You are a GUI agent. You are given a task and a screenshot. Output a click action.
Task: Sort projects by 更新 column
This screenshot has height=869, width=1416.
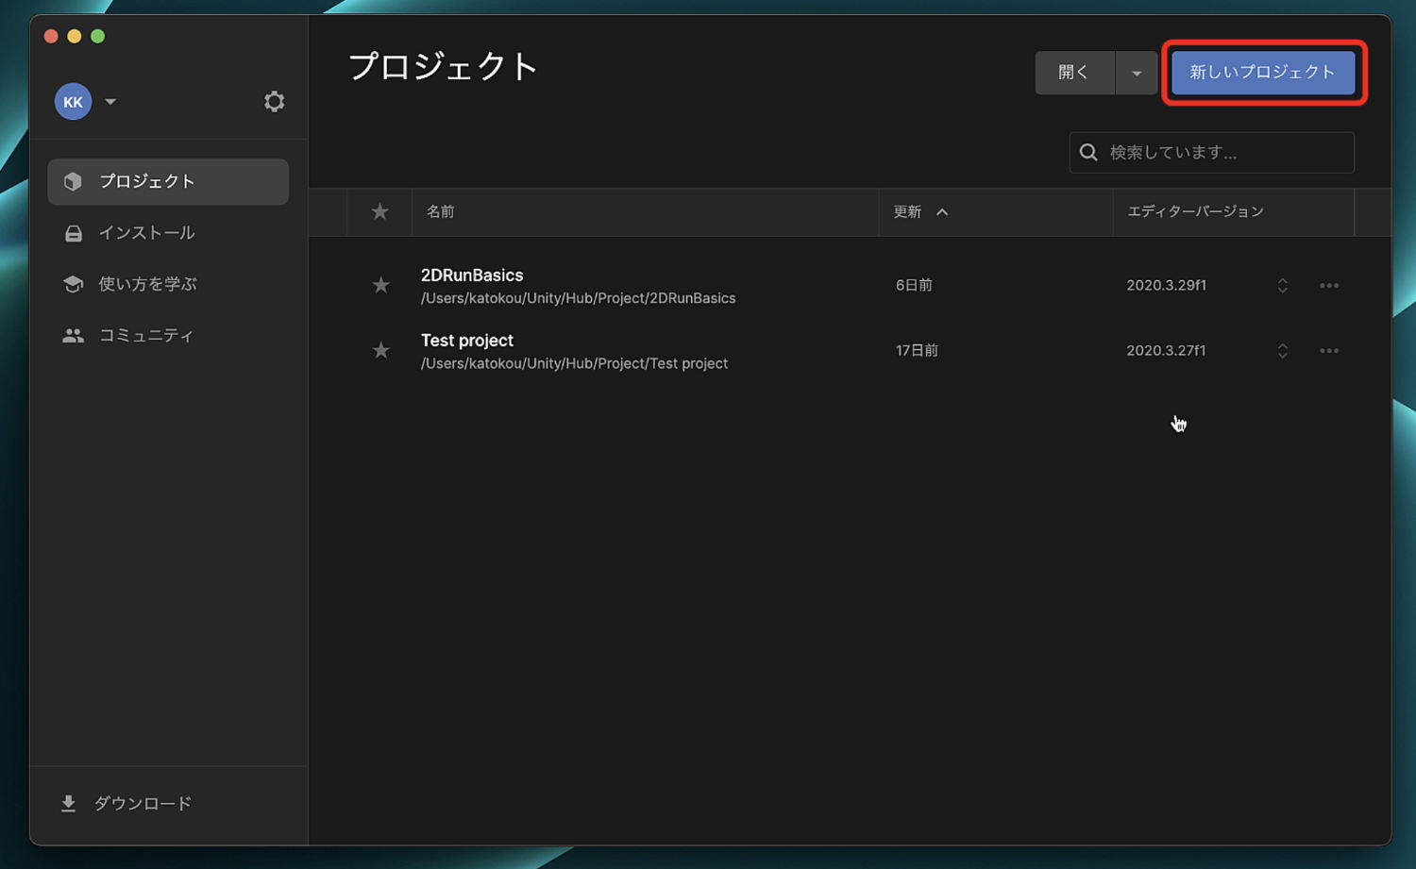920,211
